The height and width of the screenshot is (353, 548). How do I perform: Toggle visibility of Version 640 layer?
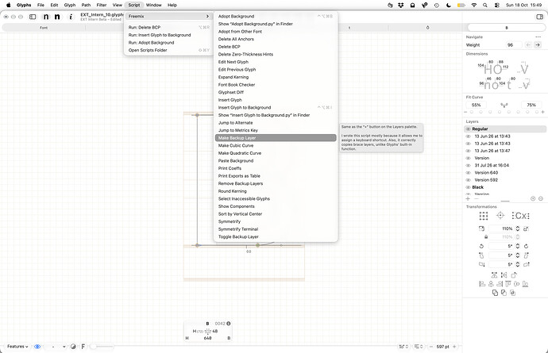[469, 173]
